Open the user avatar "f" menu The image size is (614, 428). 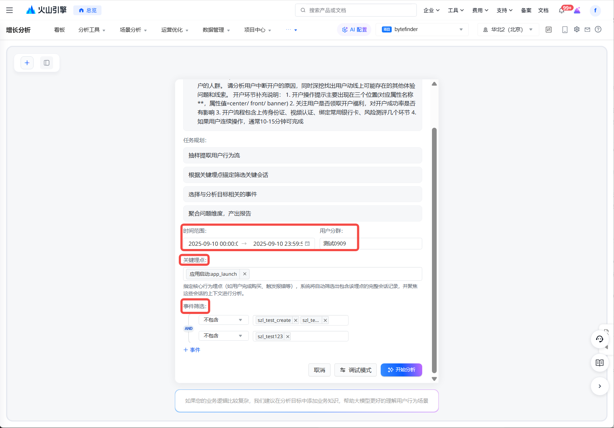595,10
